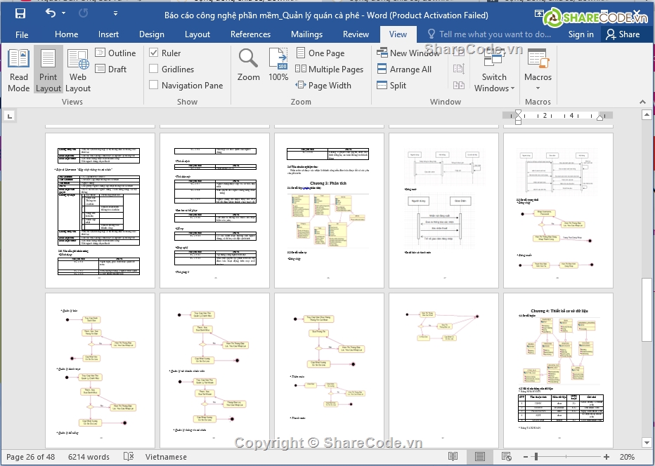Click the View Side by Side icon
The height and width of the screenshot is (466, 655).
[x=459, y=53]
